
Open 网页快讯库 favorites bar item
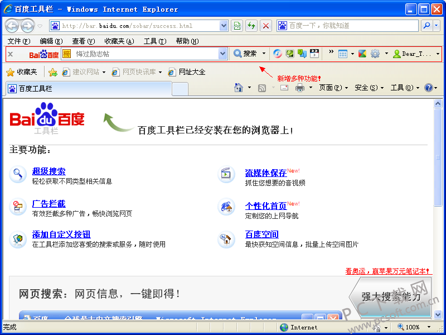pos(137,72)
